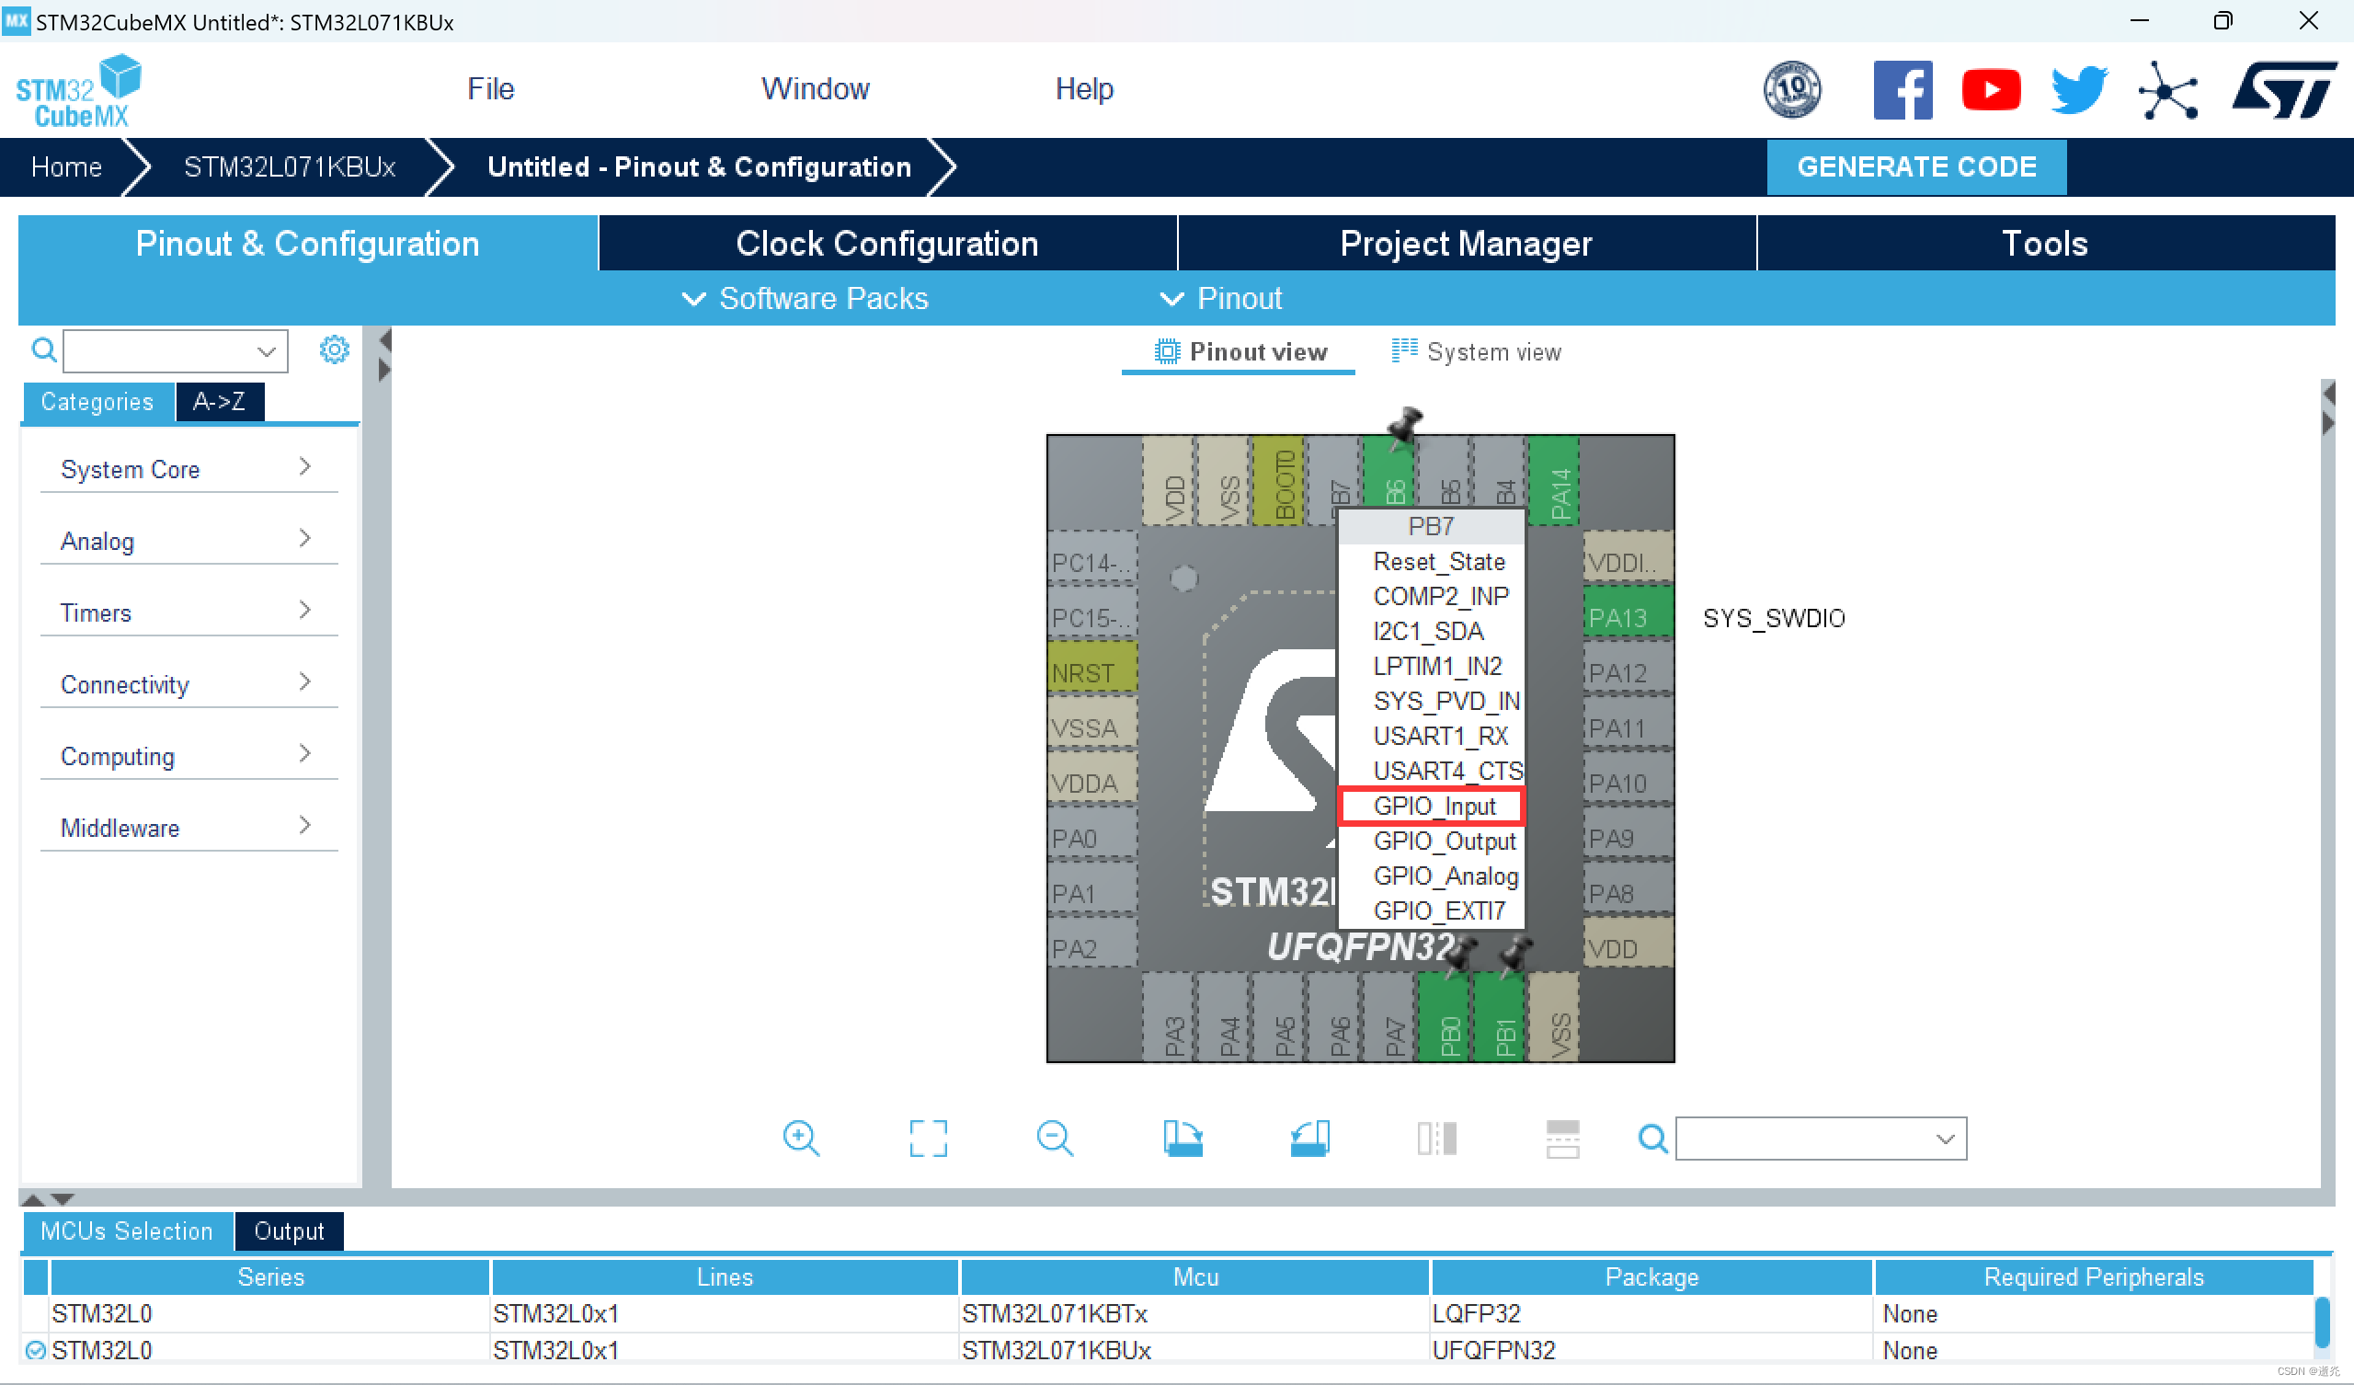Click the zoom out magnifier icon
Screen dimensions: 2354x1385
point(1055,1139)
